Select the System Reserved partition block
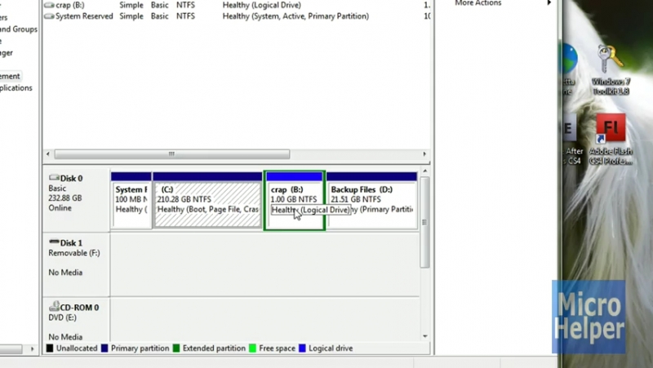653x368 pixels. tap(131, 200)
